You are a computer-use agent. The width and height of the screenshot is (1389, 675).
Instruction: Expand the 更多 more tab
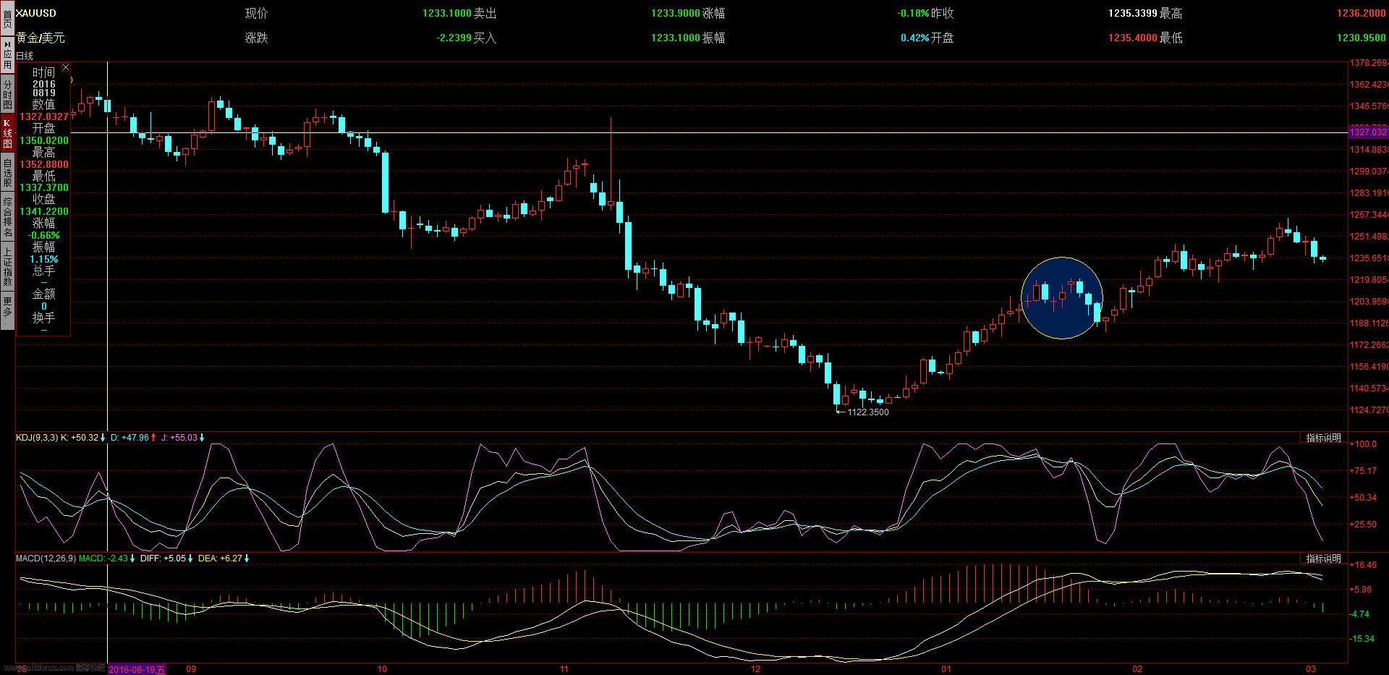7,310
